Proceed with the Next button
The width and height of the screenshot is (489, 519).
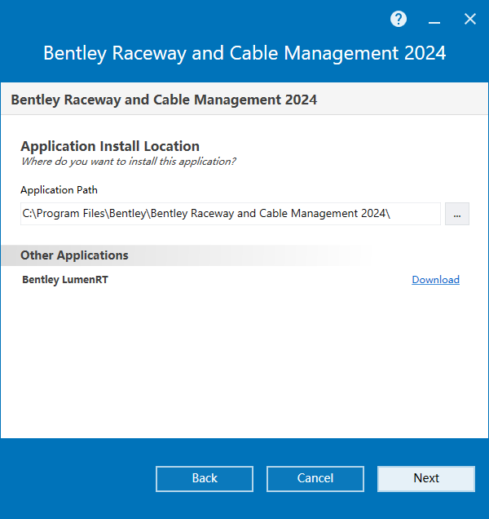coord(426,479)
